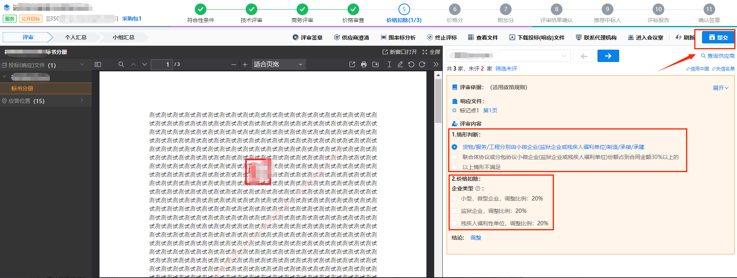Click the 采购包1 package link
Image resolution: width=737 pixels, height=278 pixels.
[x=132, y=19]
